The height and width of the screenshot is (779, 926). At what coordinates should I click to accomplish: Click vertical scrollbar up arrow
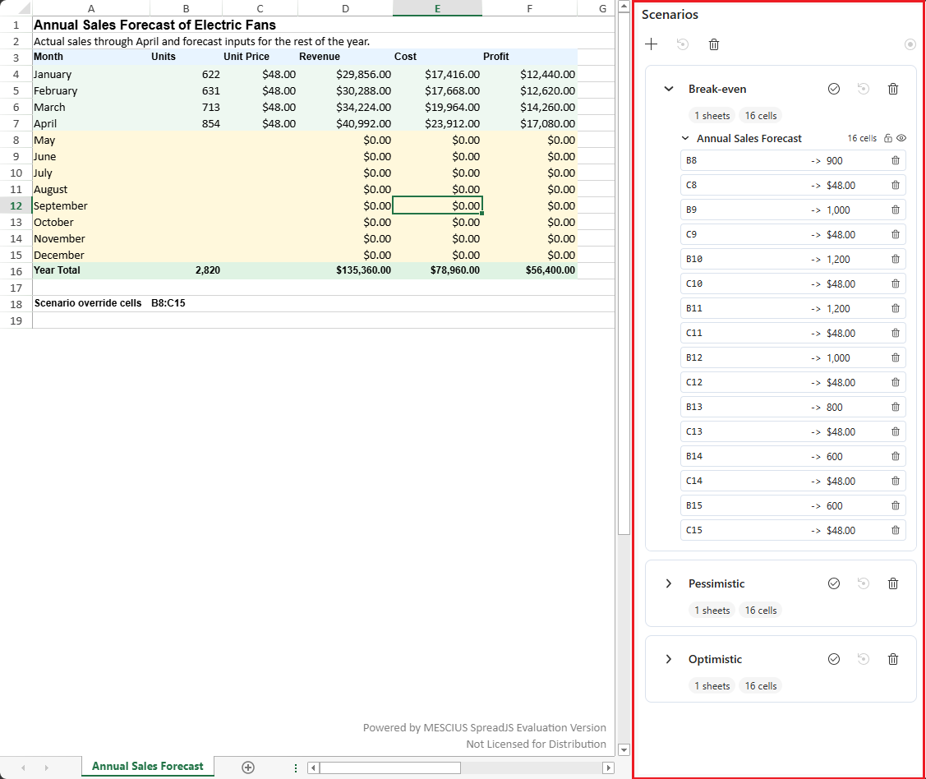pyautogui.click(x=624, y=7)
